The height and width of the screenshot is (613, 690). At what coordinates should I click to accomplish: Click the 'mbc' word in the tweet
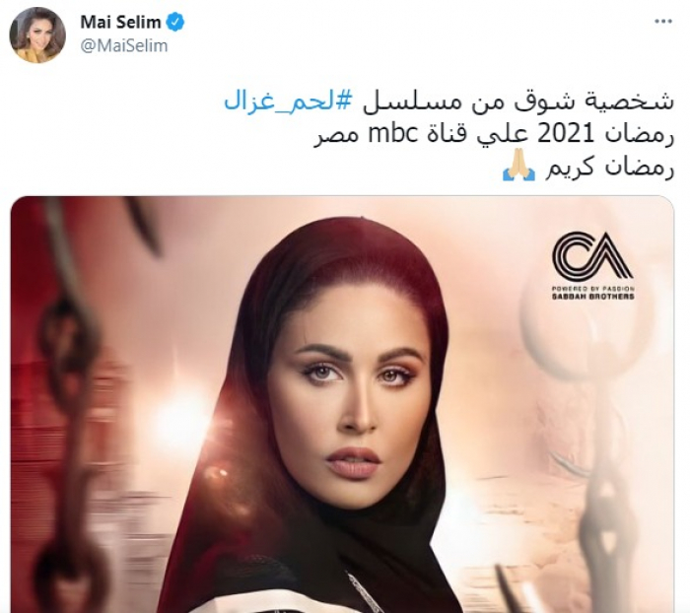[392, 136]
